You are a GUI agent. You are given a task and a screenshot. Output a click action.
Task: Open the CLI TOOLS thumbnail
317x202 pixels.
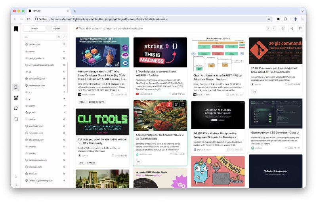tap(102, 122)
